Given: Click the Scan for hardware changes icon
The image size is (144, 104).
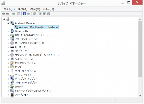Looking at the screenshot, I should click(x=34, y=14).
